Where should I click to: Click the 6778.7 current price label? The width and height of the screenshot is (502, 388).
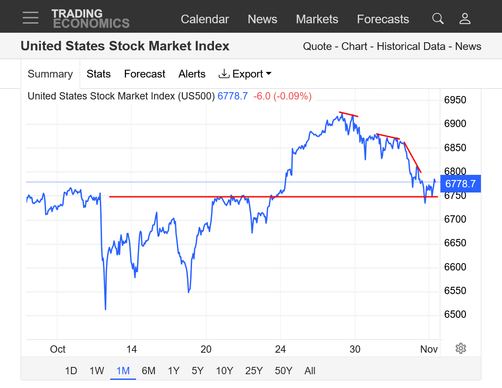pyautogui.click(x=460, y=184)
